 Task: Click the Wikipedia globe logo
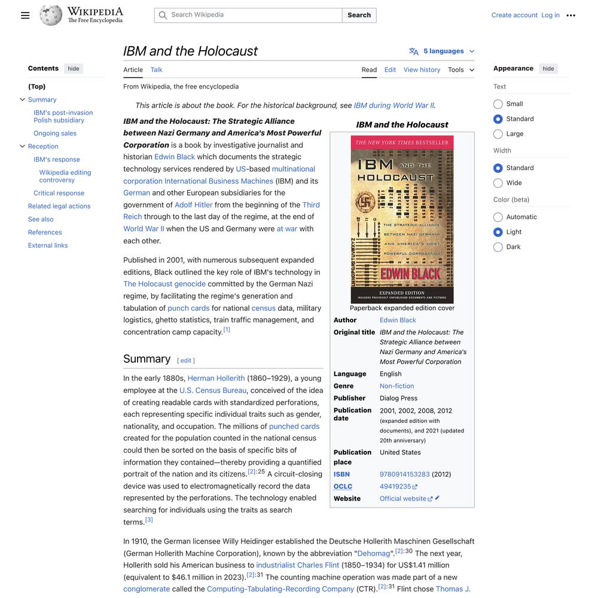pos(51,16)
